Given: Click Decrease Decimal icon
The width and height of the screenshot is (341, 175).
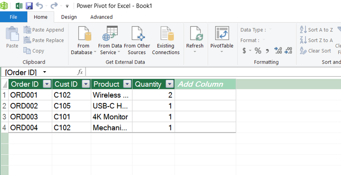Looking at the screenshot, I should coord(288,50).
